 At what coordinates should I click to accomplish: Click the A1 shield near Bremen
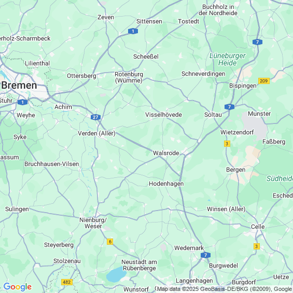[x=23, y=102]
